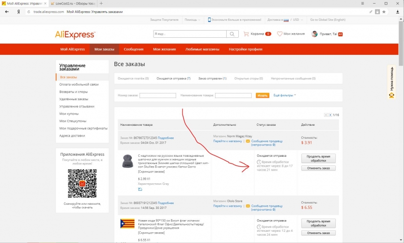The height and width of the screenshot is (243, 404).
Task: Open Управление отзывами in the sidebar
Action: tap(77, 106)
